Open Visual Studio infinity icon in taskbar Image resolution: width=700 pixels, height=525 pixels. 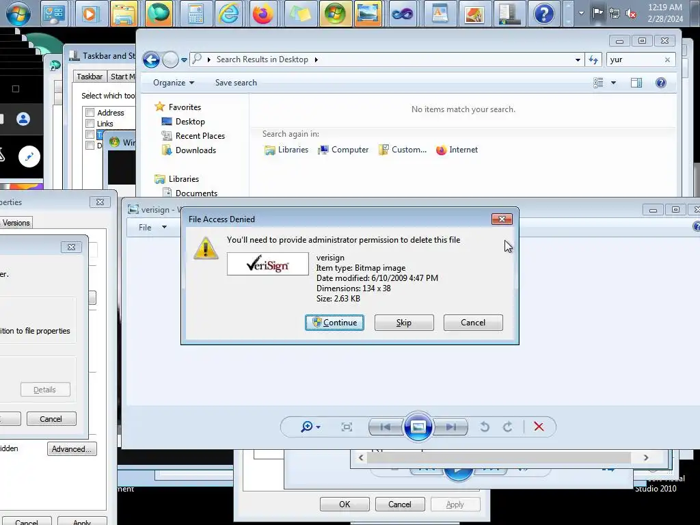[x=403, y=14]
